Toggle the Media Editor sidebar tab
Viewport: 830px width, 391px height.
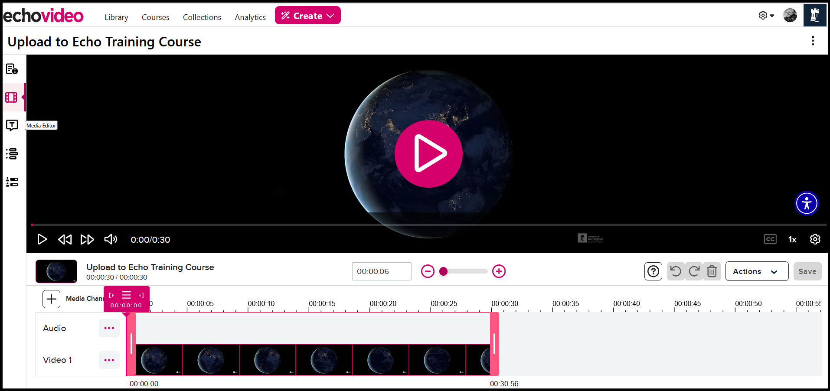(x=12, y=98)
